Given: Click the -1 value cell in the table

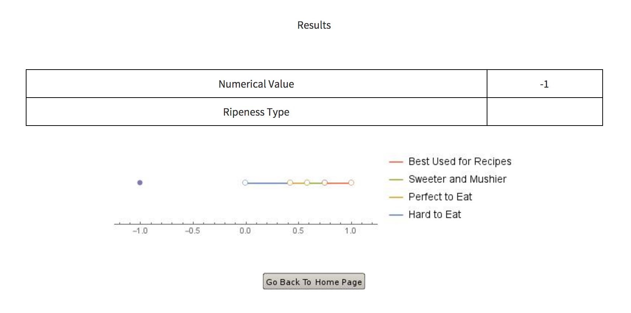Looking at the screenshot, I should point(544,84).
